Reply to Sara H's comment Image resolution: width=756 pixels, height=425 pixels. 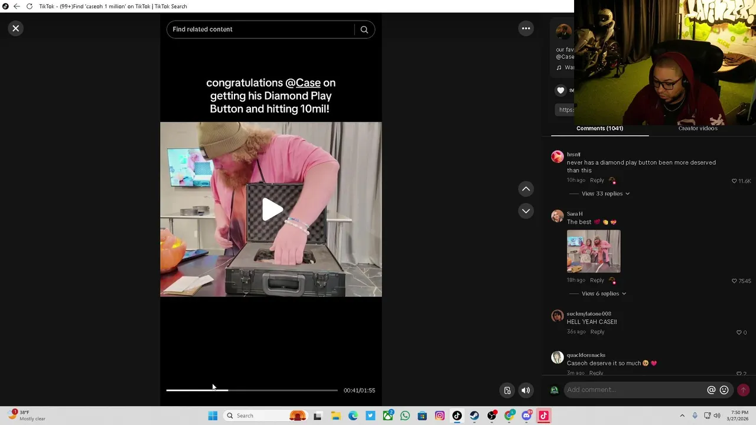(x=597, y=280)
